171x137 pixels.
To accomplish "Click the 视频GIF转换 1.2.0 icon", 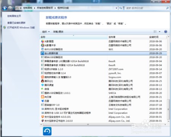I will tap(42, 69).
